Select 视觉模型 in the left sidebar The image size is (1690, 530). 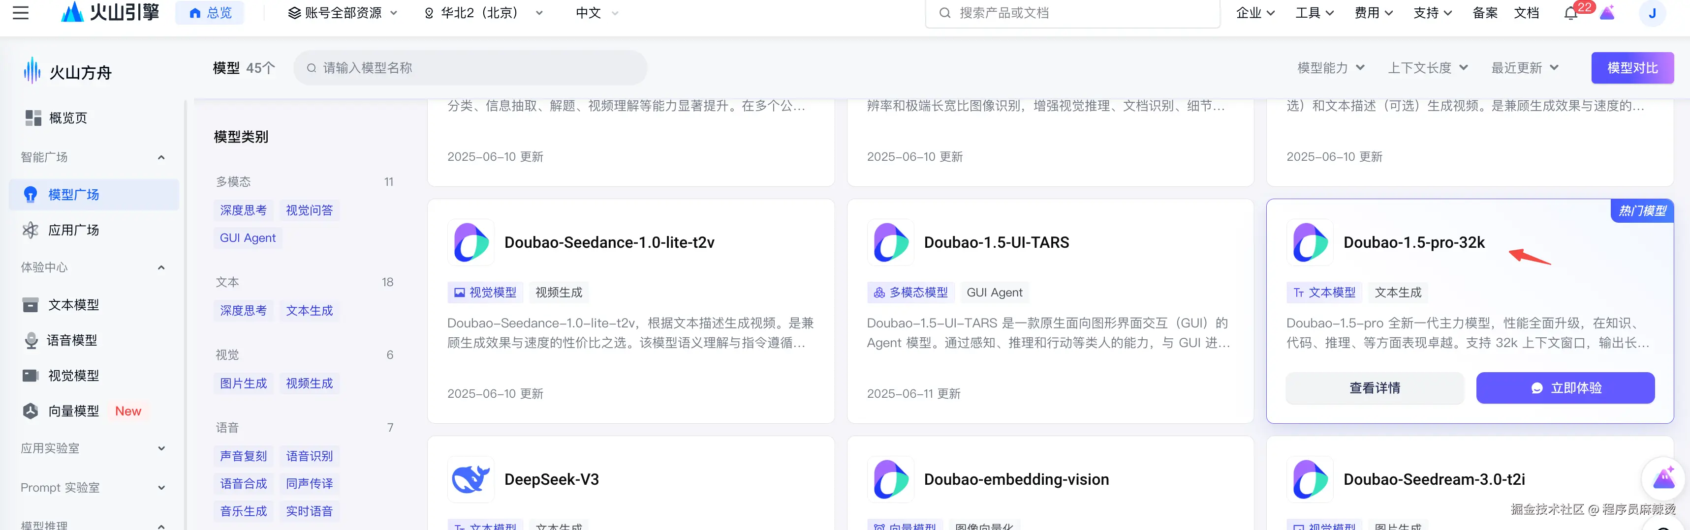pyautogui.click(x=72, y=376)
